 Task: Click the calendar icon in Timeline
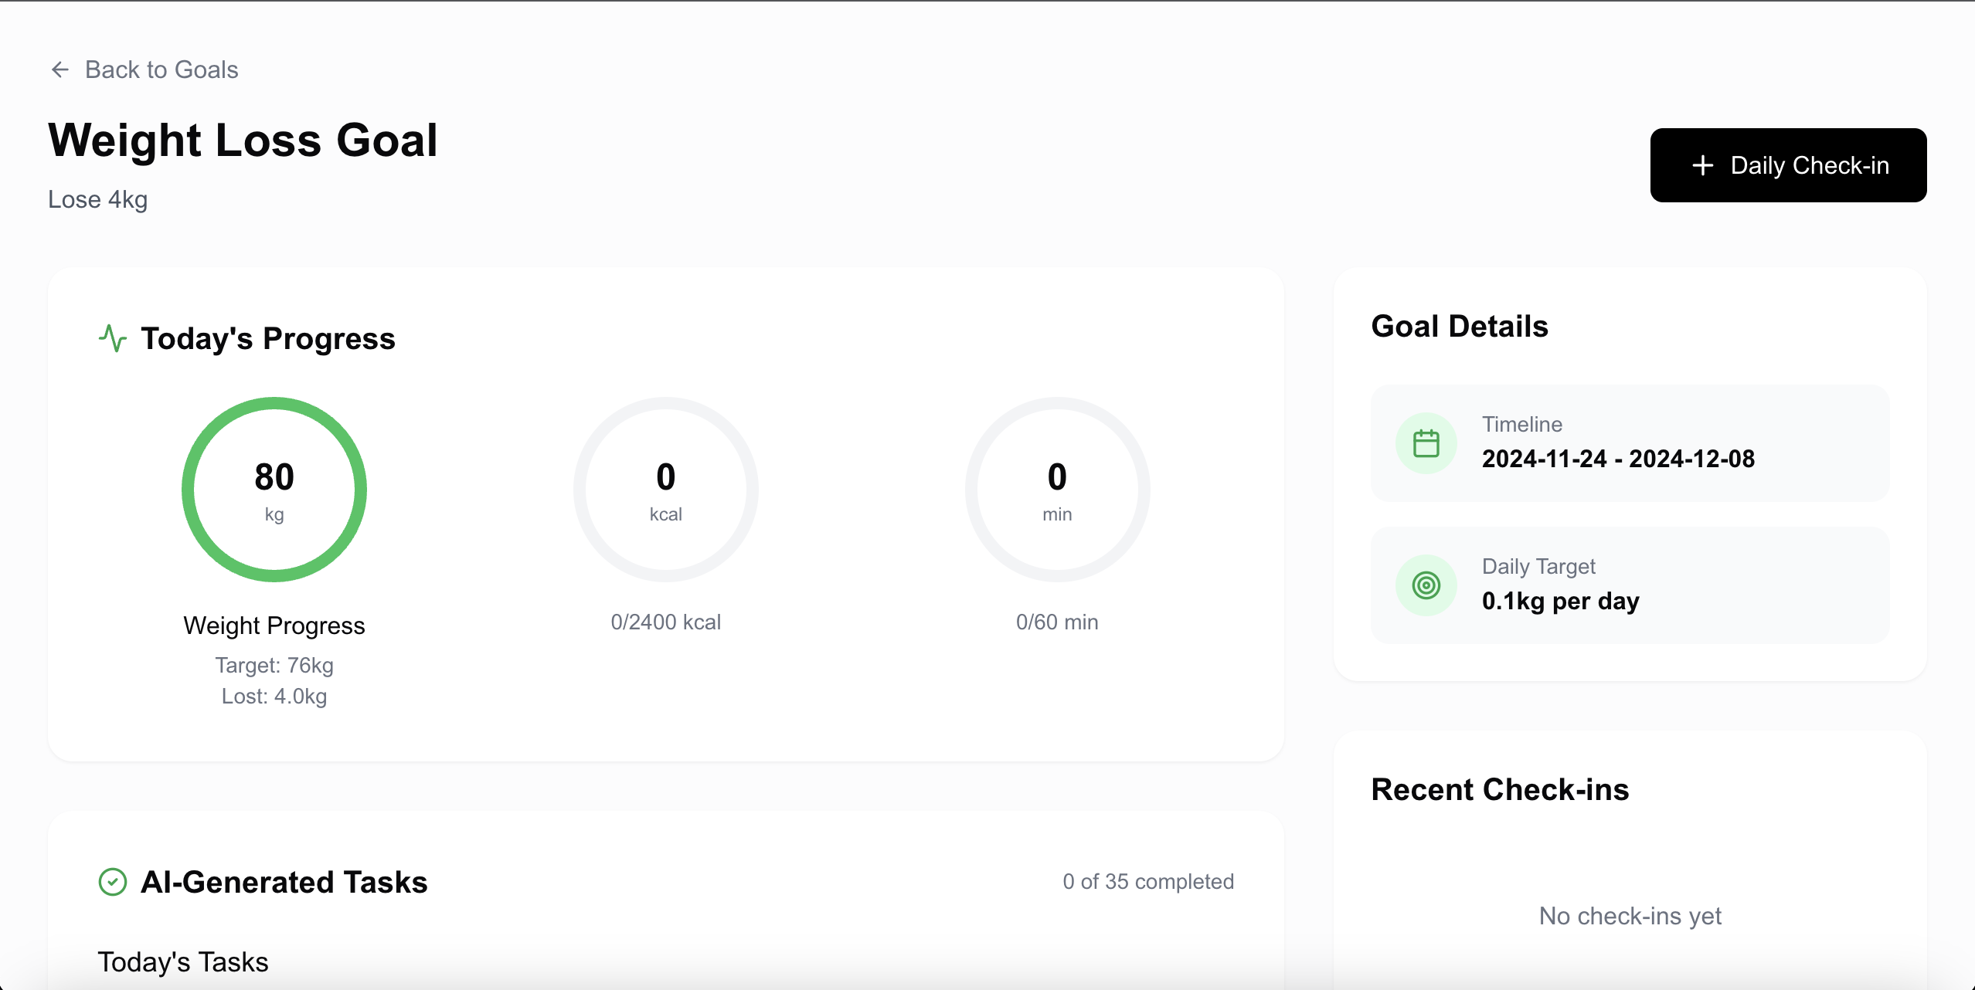click(1426, 443)
